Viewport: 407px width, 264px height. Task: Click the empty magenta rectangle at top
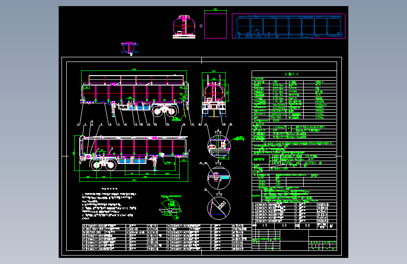tap(215, 26)
